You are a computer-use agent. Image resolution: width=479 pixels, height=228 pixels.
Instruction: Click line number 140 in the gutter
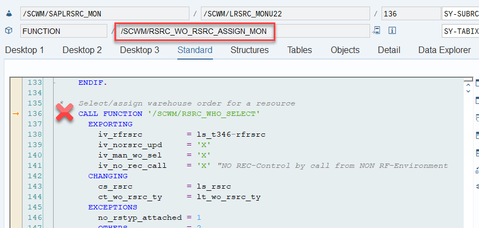(x=34, y=155)
